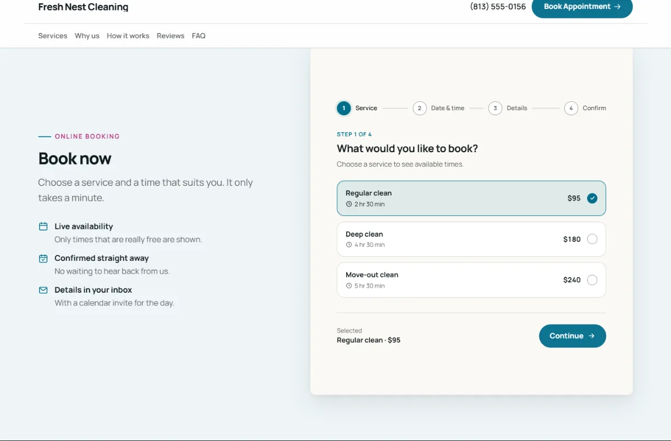
Task: Select the Deep clean radio button
Action: pyautogui.click(x=592, y=239)
